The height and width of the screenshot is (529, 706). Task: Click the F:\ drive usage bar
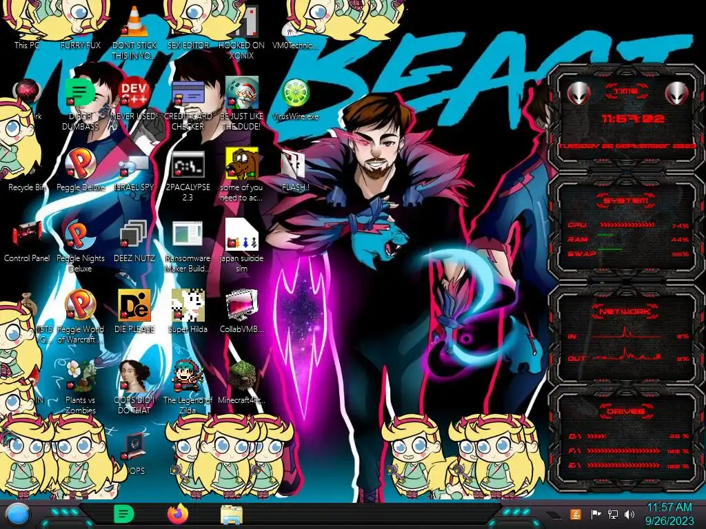[x=623, y=450]
